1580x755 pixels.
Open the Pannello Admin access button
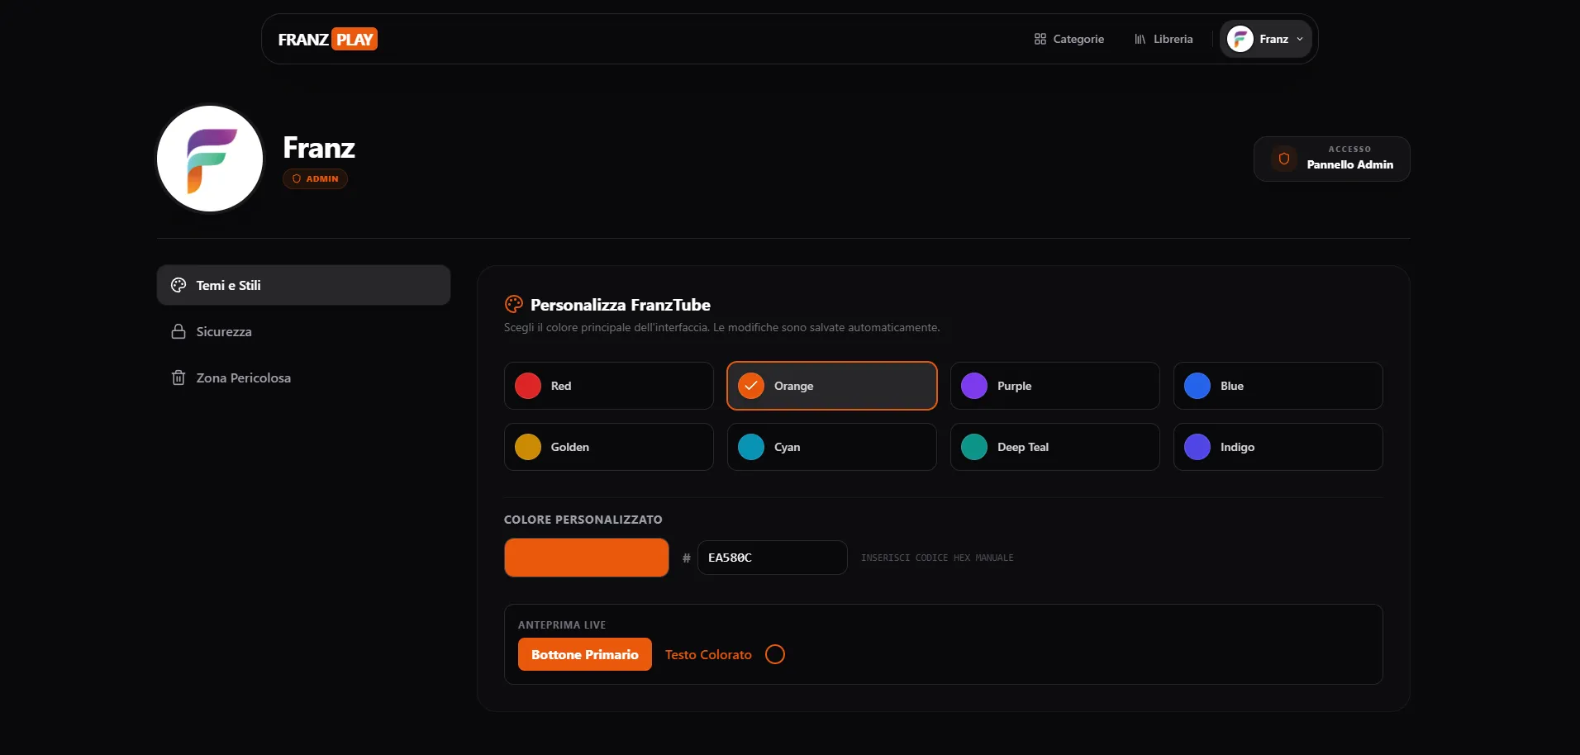pyautogui.click(x=1331, y=159)
